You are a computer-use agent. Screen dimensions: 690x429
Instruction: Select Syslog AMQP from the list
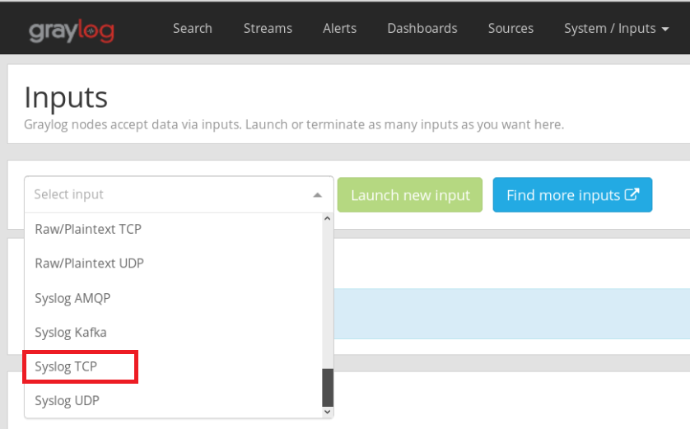click(174, 298)
